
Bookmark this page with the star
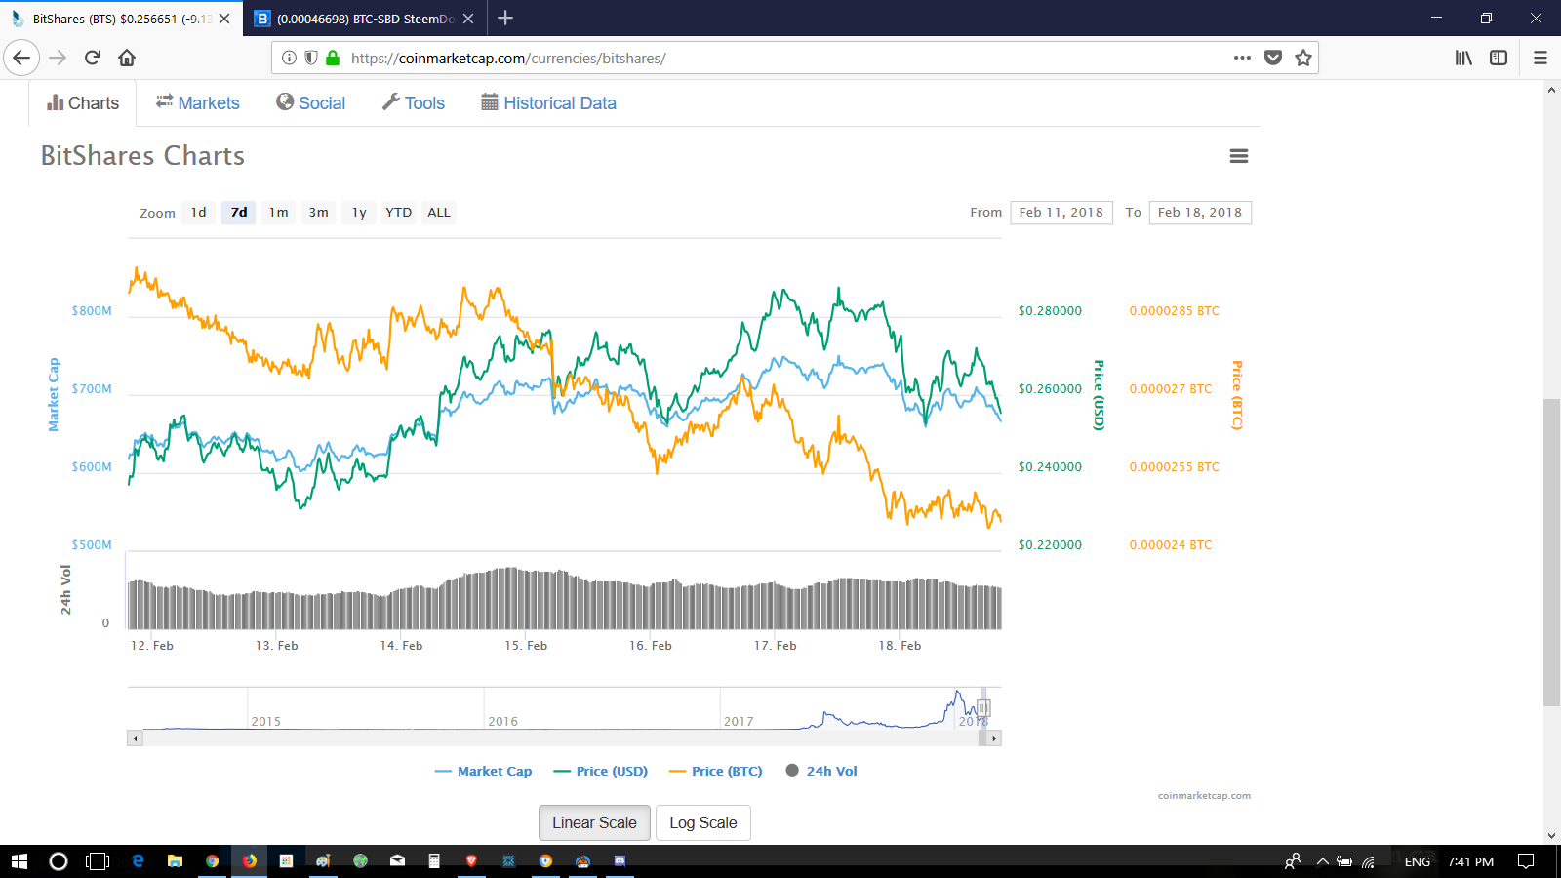1303,58
